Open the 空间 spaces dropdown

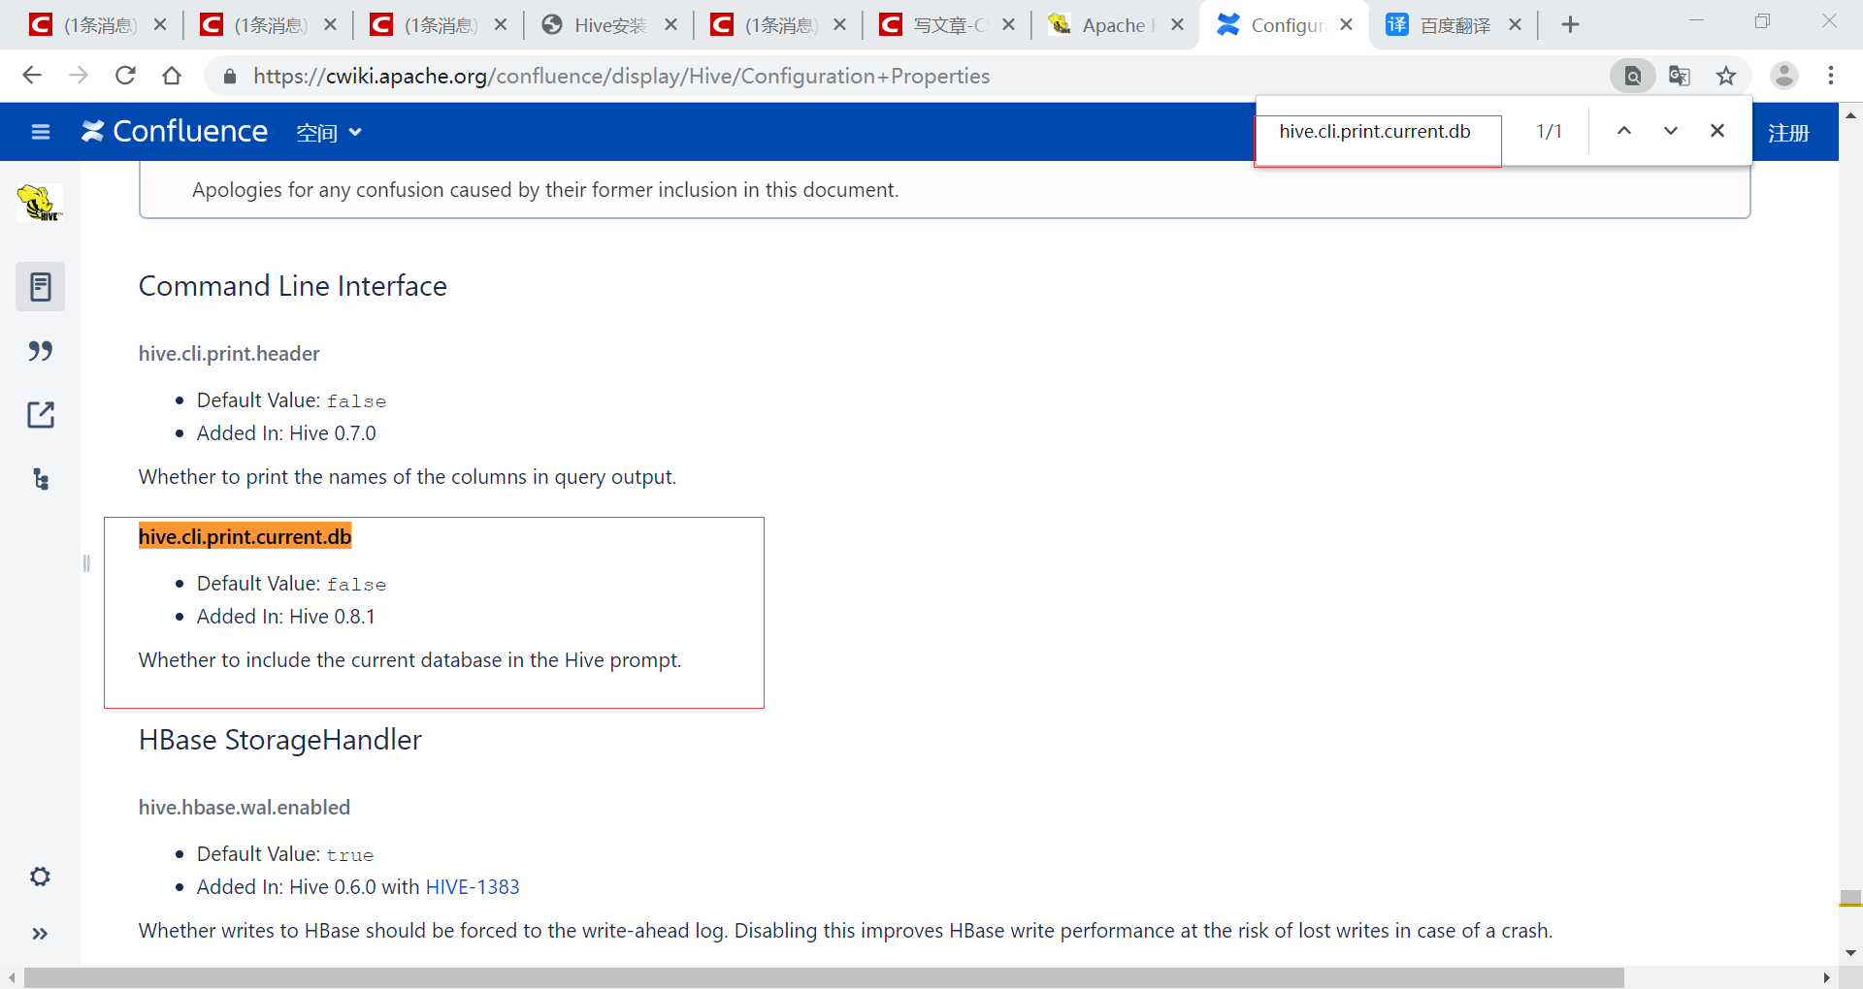tap(329, 132)
